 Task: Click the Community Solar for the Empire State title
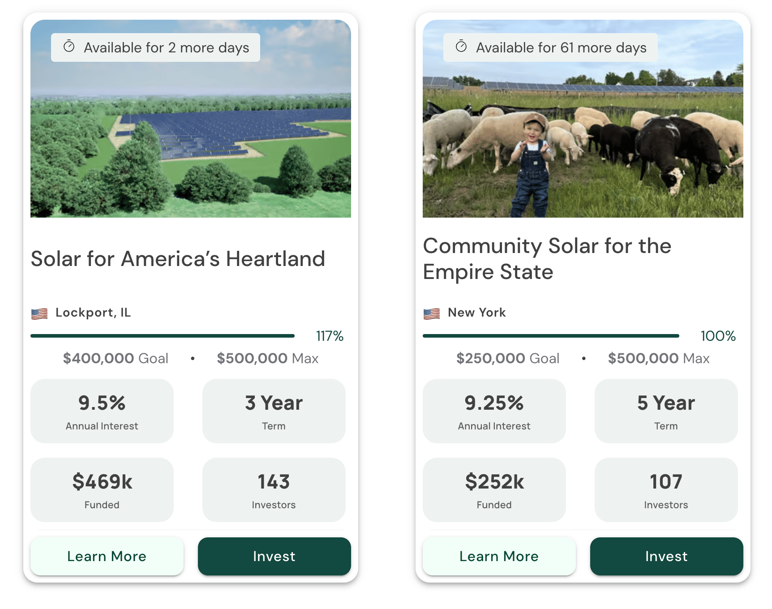(x=547, y=259)
